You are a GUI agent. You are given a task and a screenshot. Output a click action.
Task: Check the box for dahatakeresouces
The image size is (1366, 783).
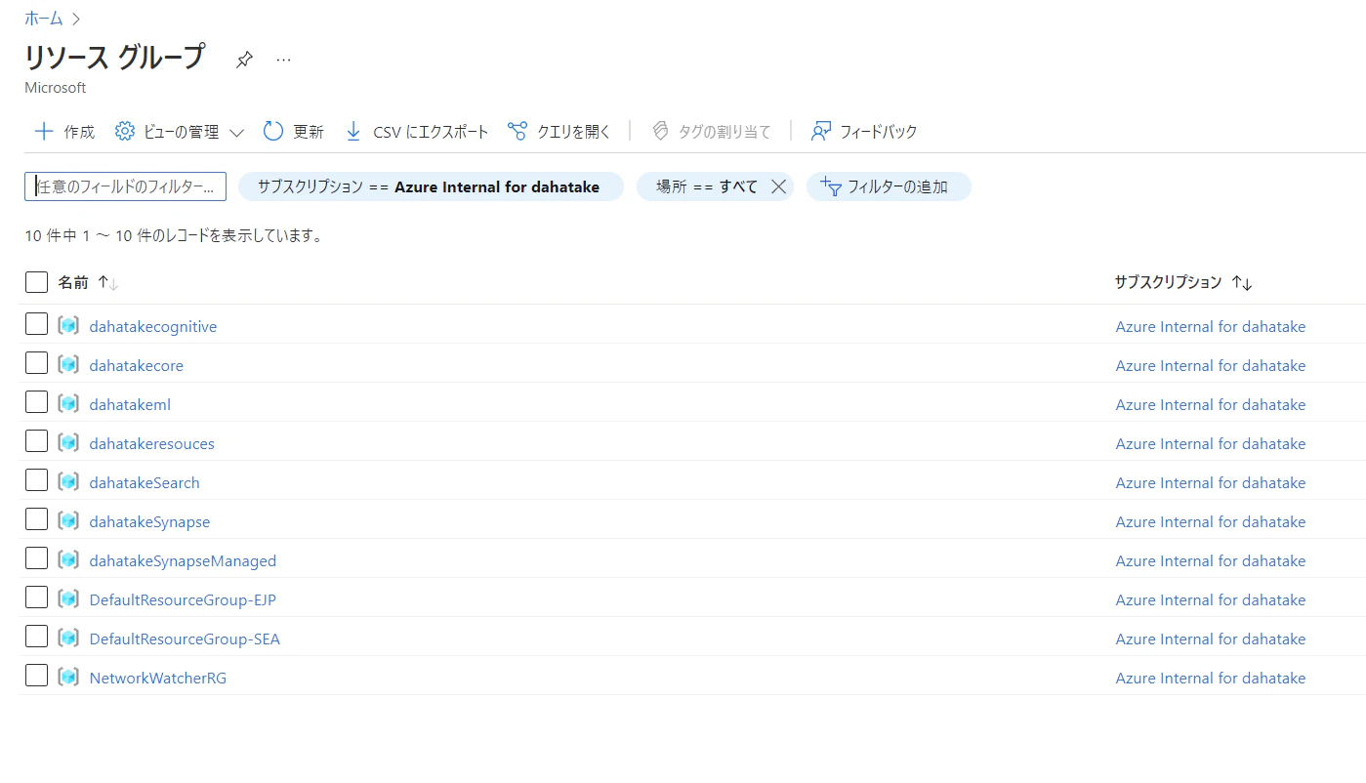[x=36, y=440]
